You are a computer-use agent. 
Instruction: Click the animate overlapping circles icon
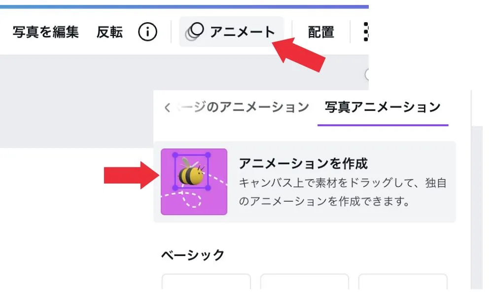(194, 32)
